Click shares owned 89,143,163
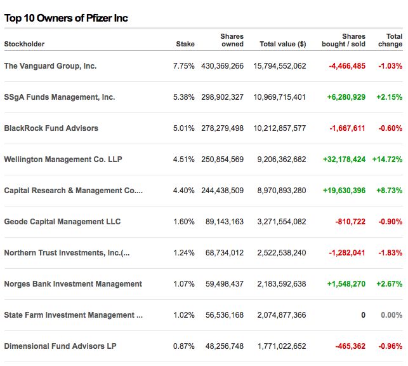This screenshot has width=408, height=366. [x=225, y=222]
